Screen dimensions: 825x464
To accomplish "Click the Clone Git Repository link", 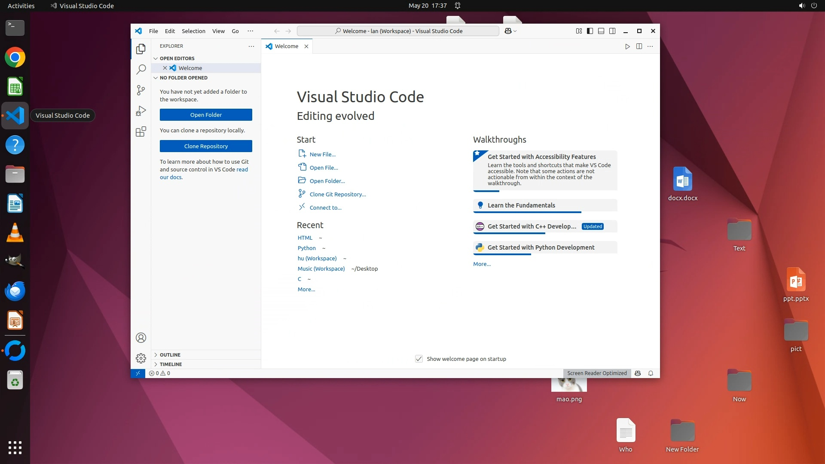I will [x=337, y=194].
